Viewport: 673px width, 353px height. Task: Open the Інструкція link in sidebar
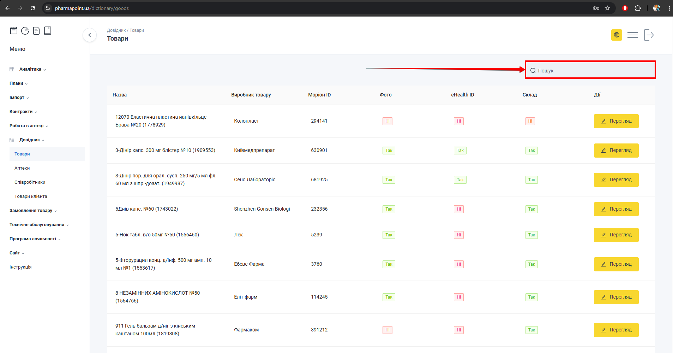tap(20, 267)
